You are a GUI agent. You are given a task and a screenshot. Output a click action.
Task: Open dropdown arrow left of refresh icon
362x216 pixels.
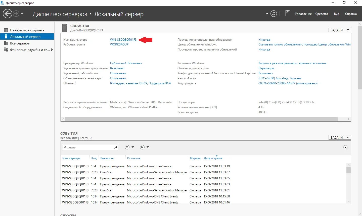pyautogui.click(x=267, y=14)
